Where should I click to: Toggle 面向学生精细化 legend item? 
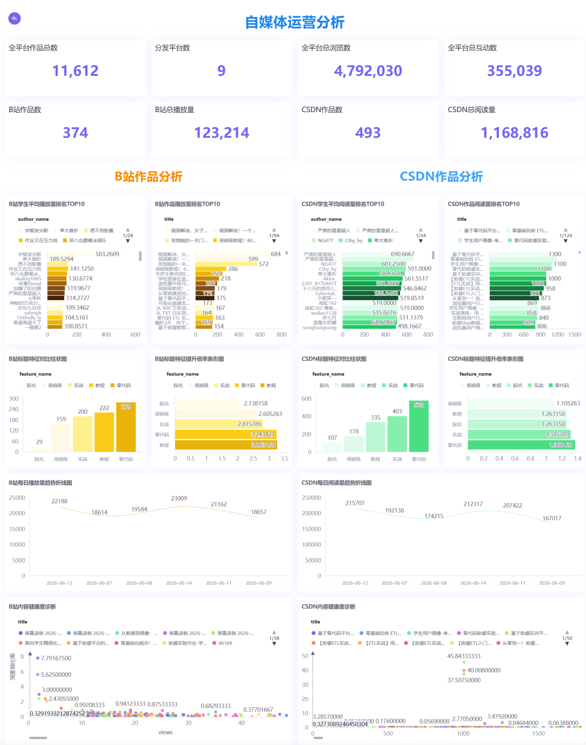click(x=40, y=643)
